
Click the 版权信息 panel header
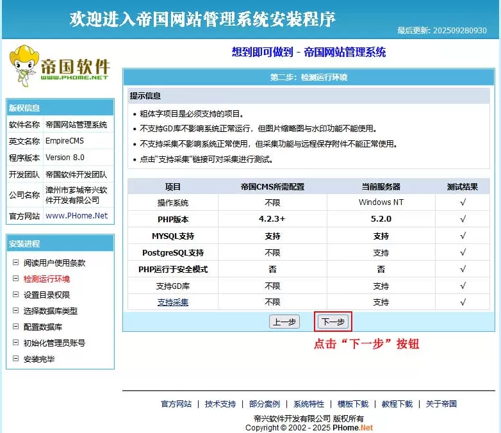click(x=60, y=108)
